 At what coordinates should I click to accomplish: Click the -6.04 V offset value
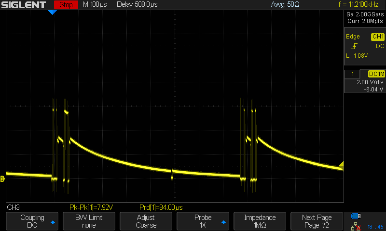[x=373, y=90]
